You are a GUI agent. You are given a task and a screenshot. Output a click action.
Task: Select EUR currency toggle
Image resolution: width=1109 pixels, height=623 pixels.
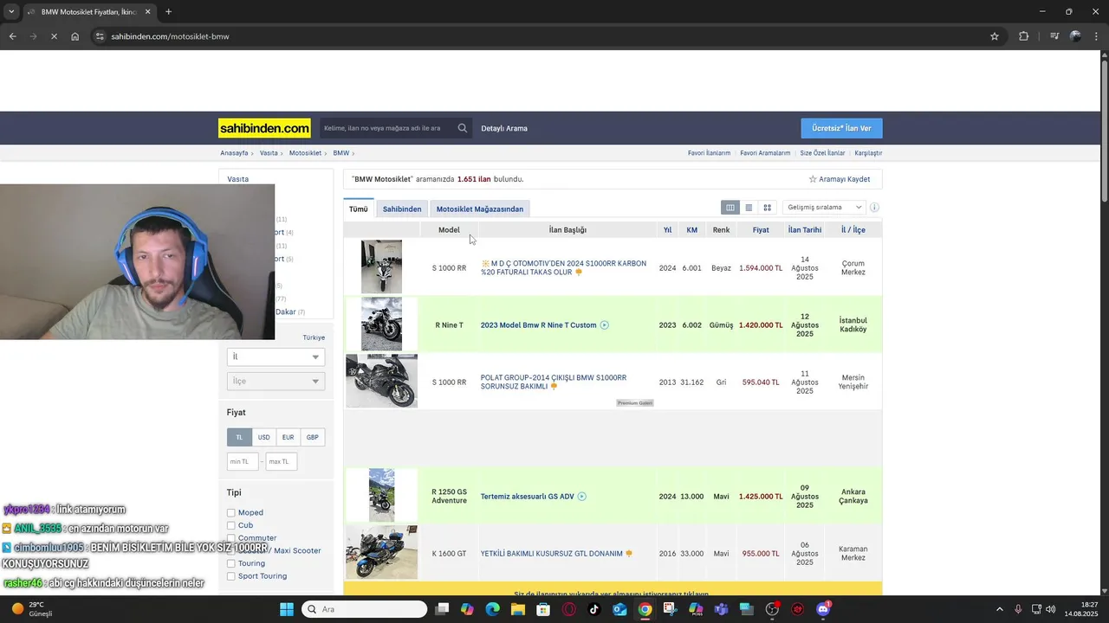[x=288, y=438]
